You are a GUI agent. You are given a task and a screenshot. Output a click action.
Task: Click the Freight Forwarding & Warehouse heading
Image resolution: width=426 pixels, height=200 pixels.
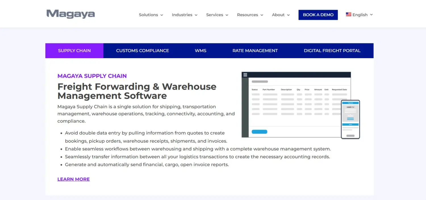[137, 91]
